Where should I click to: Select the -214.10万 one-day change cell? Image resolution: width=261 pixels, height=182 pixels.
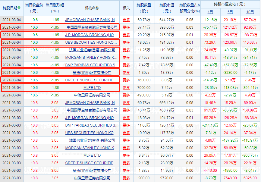coord(210,125)
